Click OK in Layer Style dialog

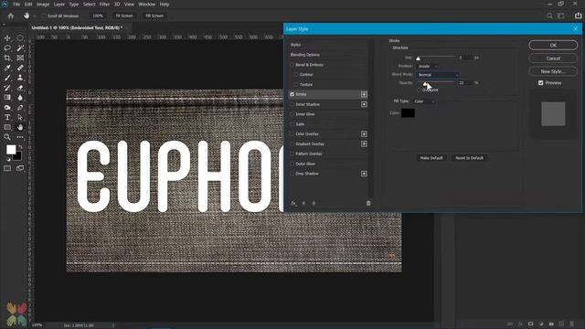pos(553,45)
